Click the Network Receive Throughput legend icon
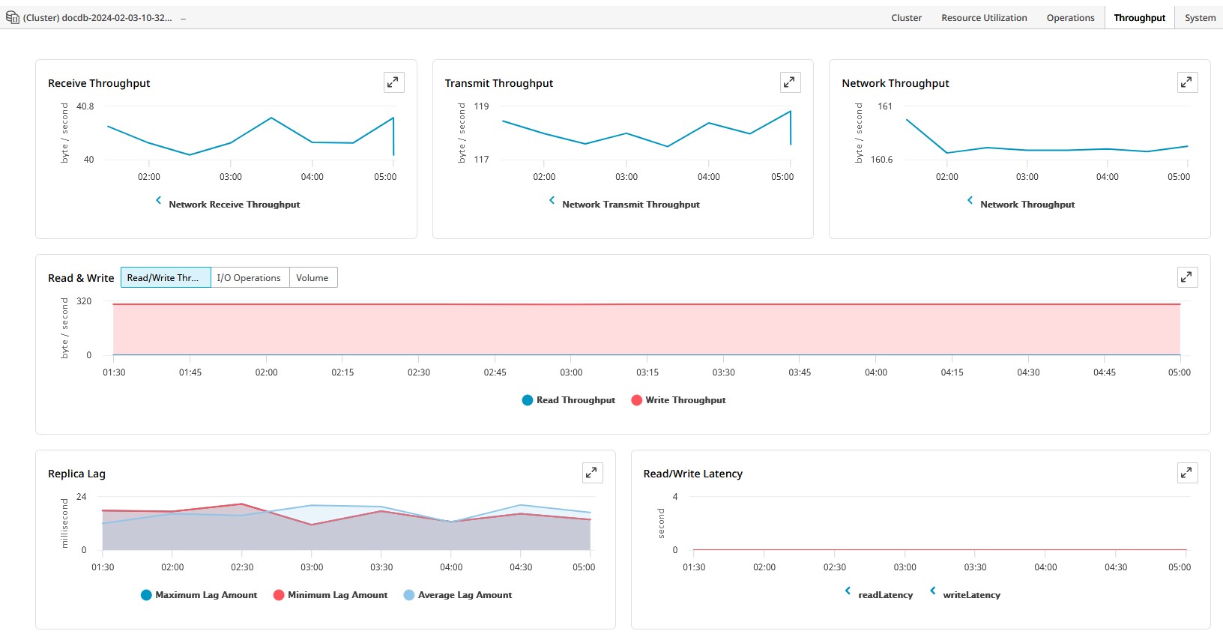 coord(159,201)
